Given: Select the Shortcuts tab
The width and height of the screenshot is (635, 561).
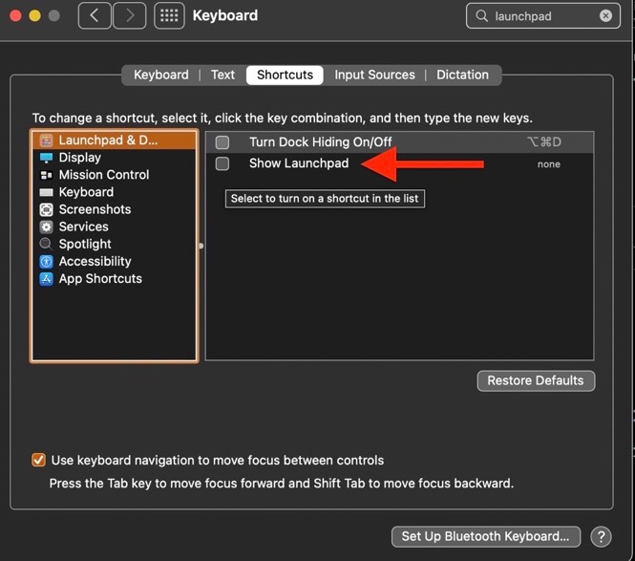Looking at the screenshot, I should click(x=285, y=75).
